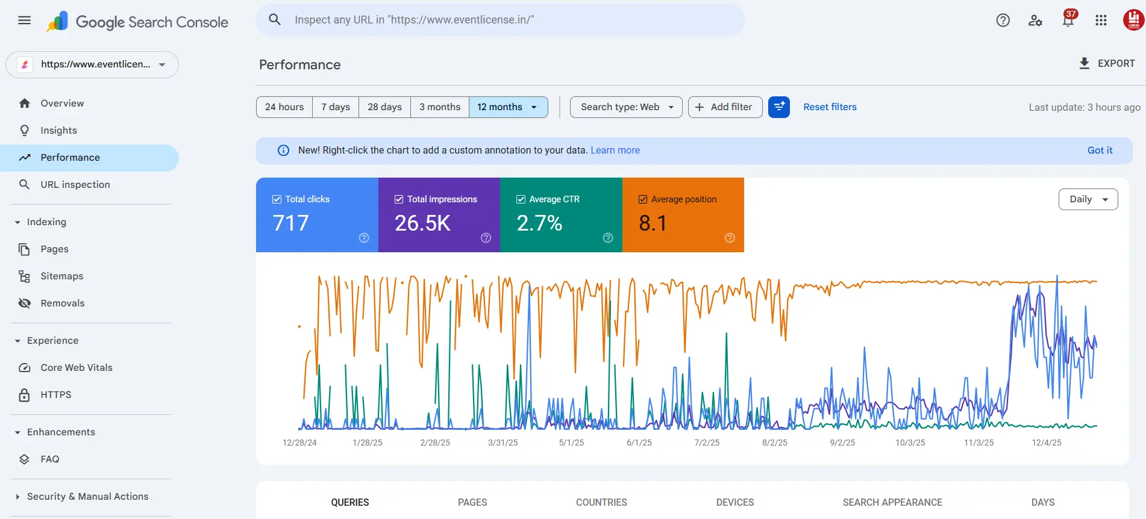Open the Google apps grid

[x=1101, y=20]
